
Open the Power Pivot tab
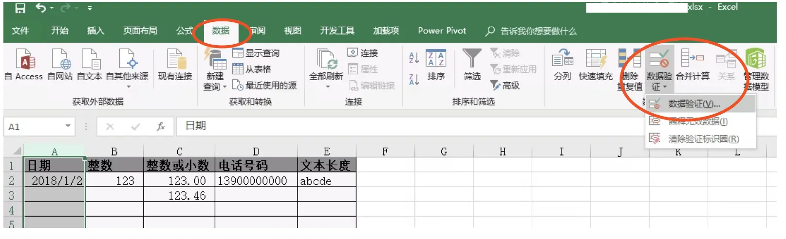pyautogui.click(x=442, y=31)
